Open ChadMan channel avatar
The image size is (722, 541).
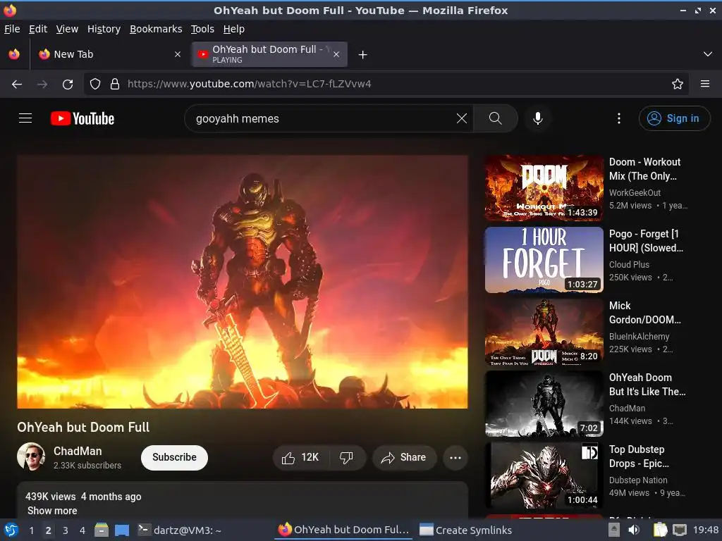pyautogui.click(x=31, y=456)
